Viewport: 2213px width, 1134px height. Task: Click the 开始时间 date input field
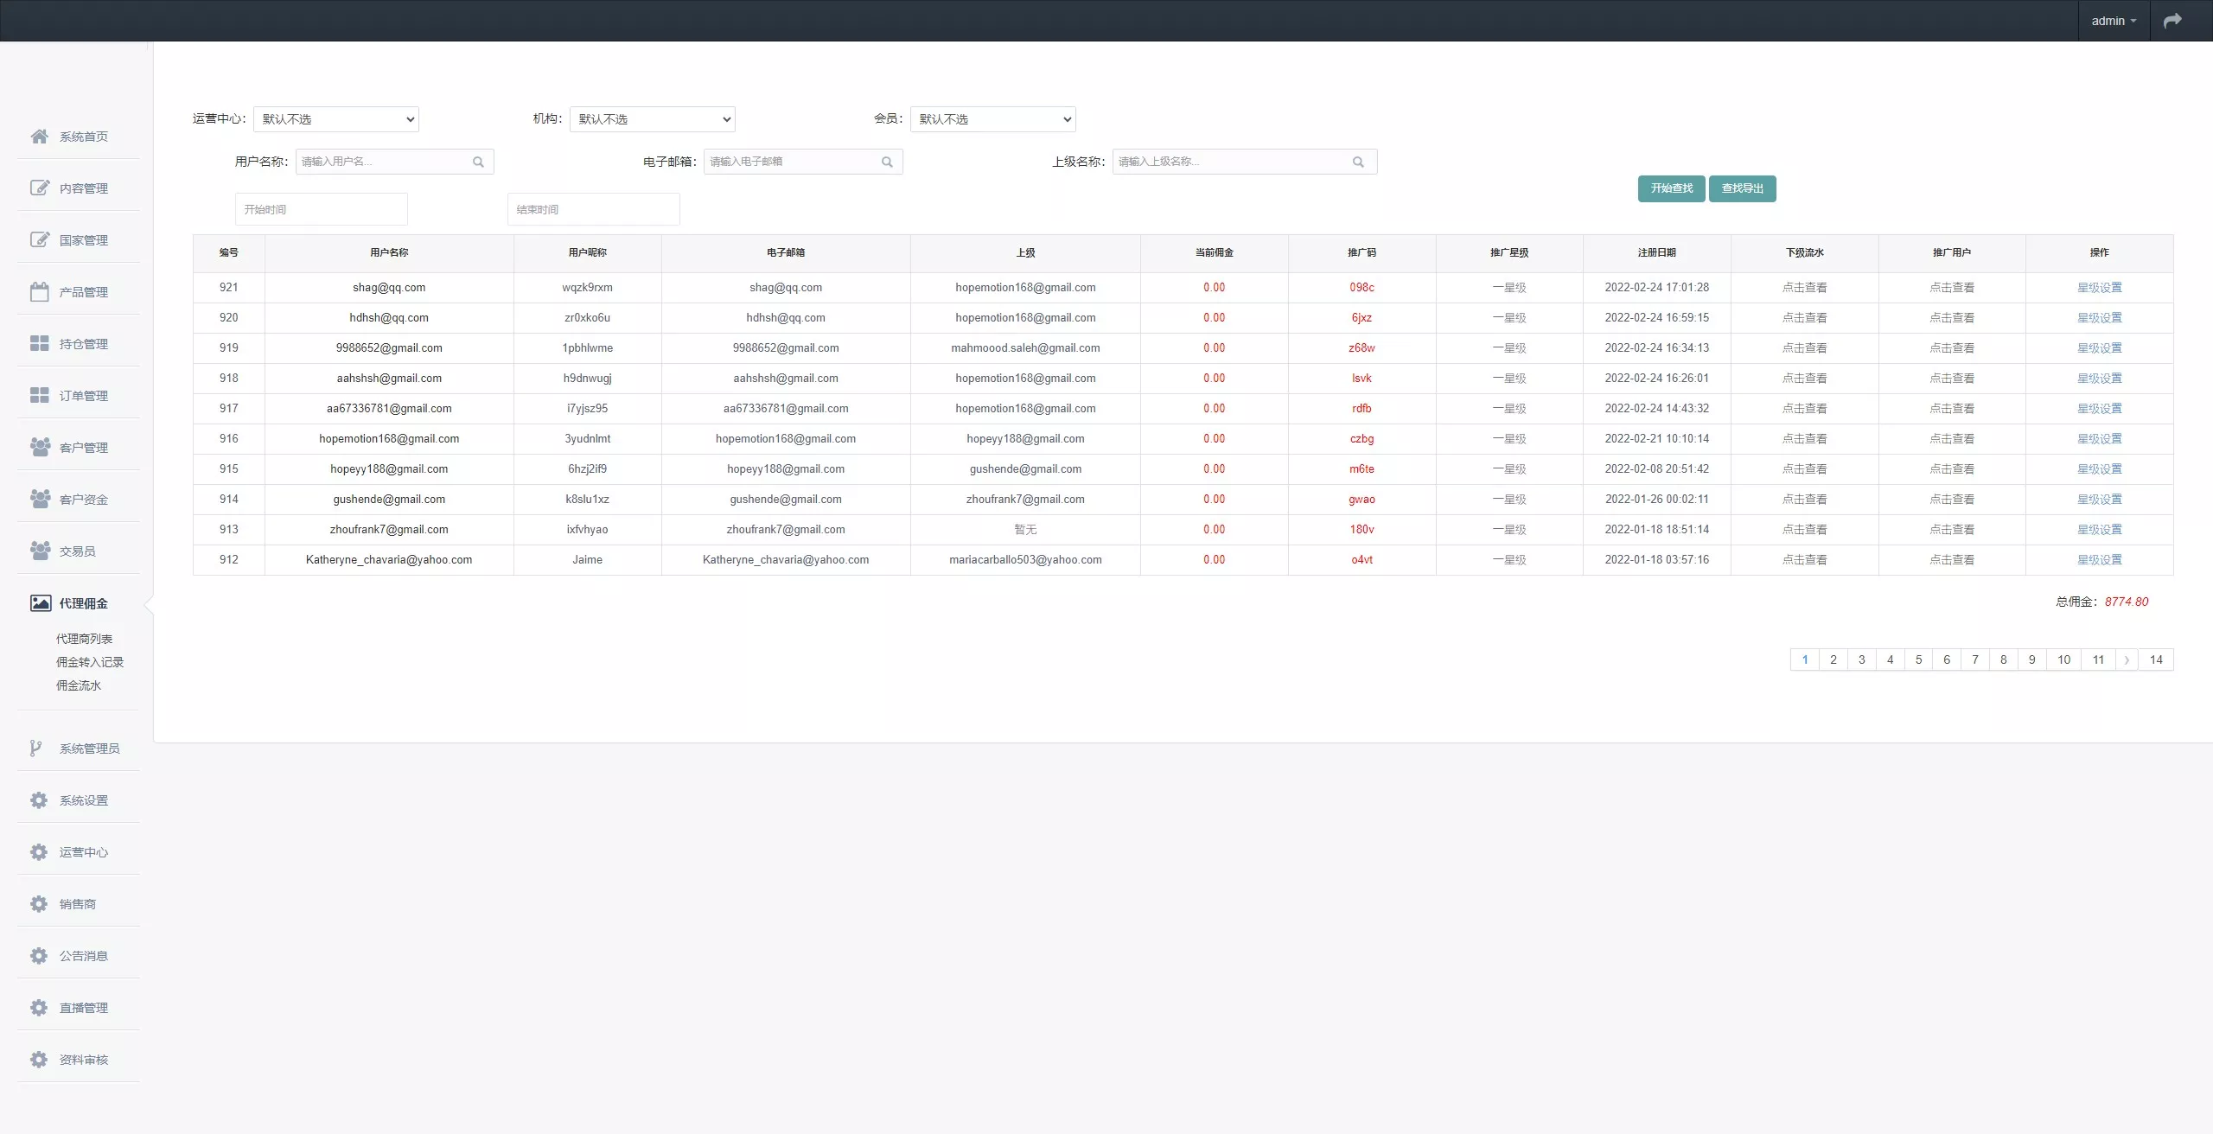pyautogui.click(x=321, y=210)
